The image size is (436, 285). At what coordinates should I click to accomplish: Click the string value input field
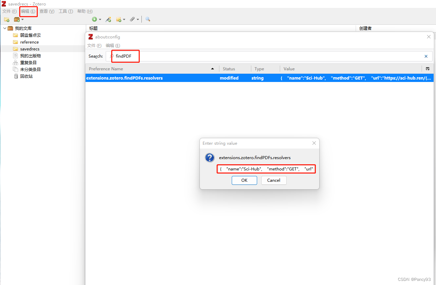coord(266,169)
